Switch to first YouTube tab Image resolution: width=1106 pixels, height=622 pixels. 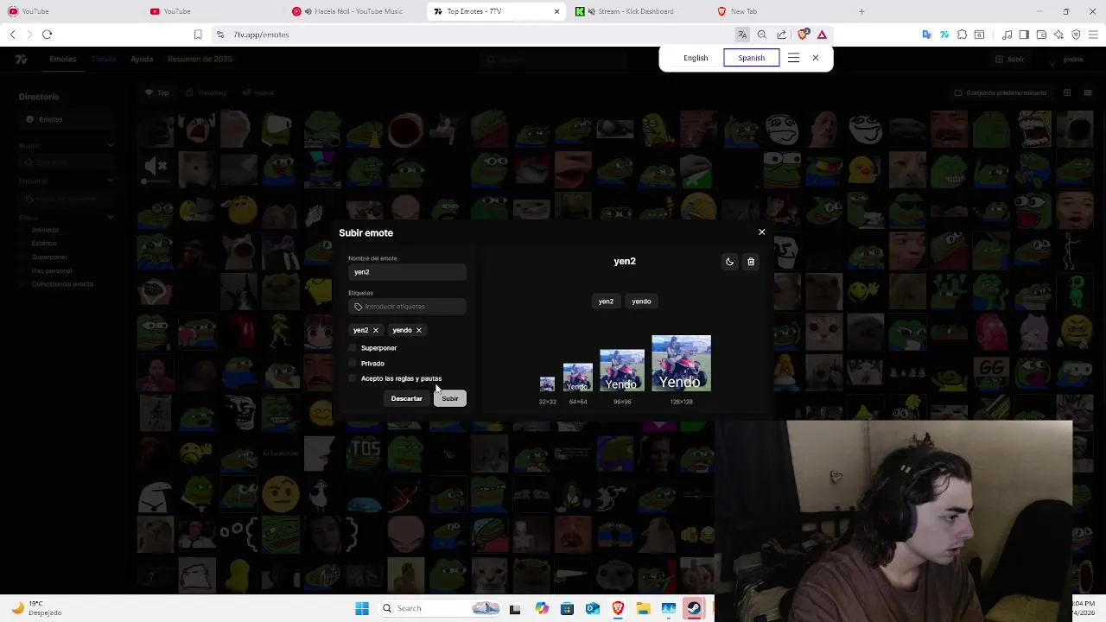69,11
